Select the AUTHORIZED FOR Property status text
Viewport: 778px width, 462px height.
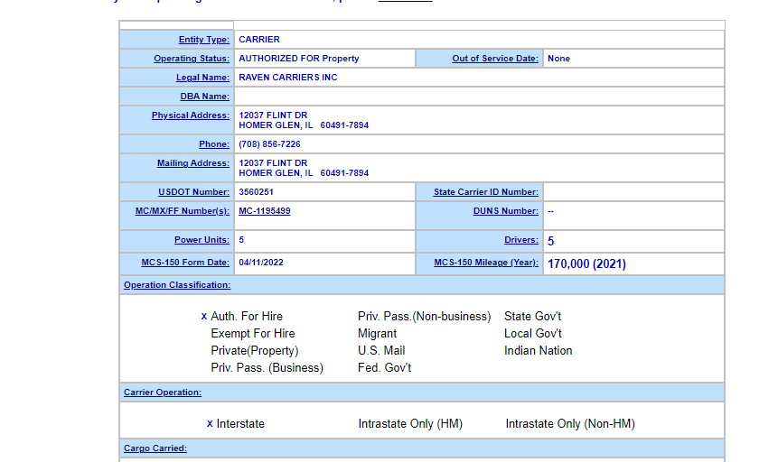(299, 59)
